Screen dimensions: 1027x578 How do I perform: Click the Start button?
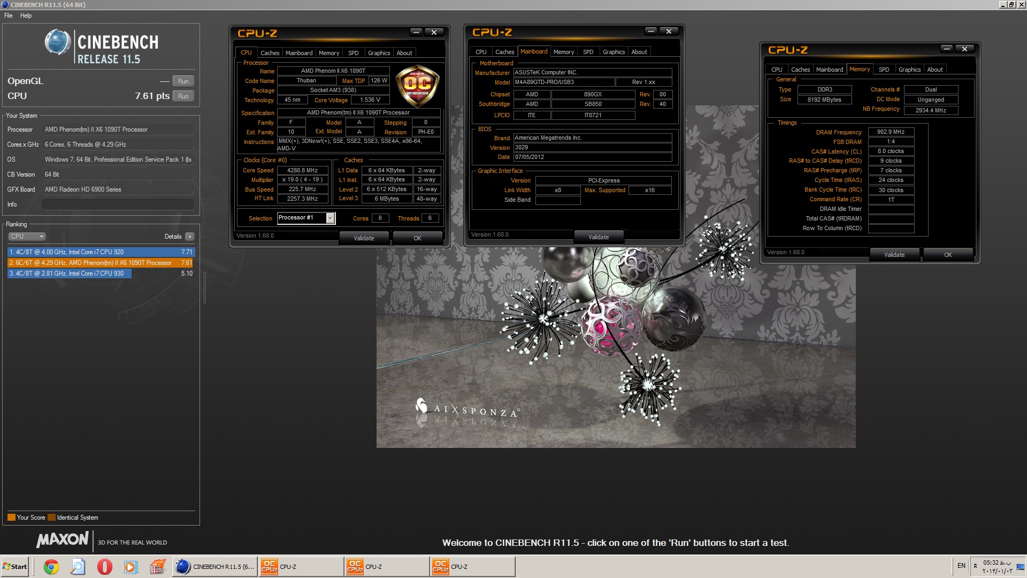[15, 567]
